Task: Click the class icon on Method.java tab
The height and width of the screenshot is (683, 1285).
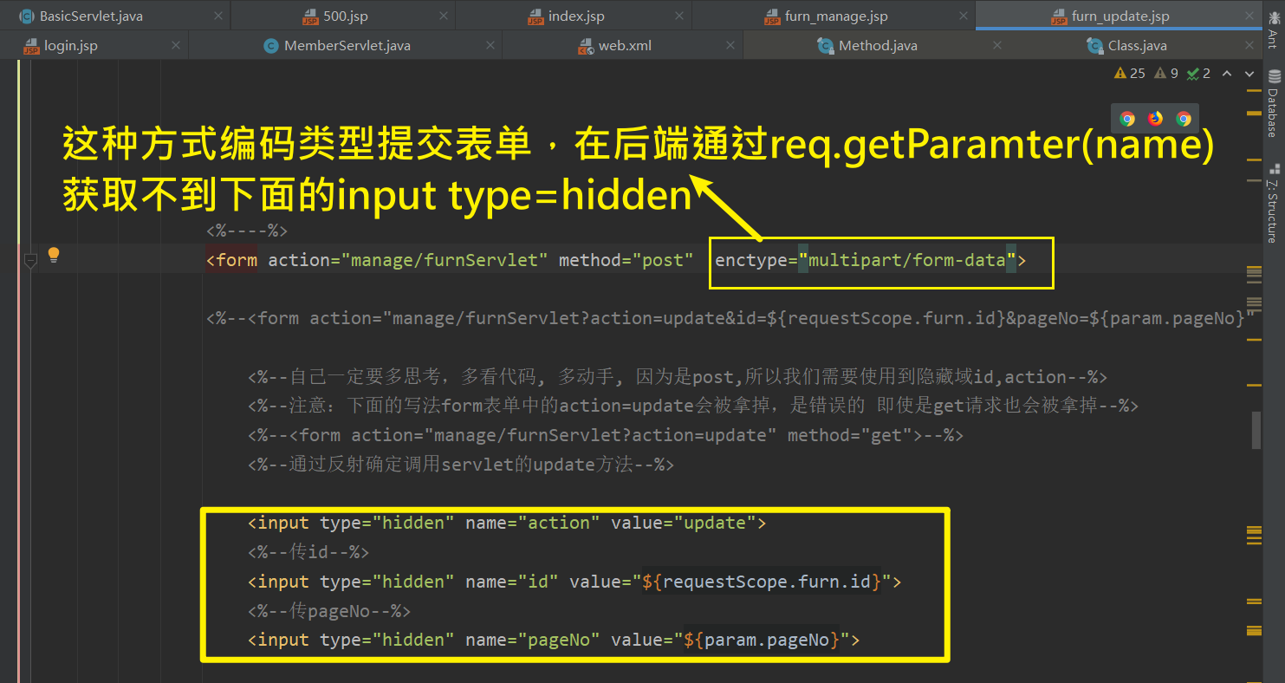Action: tap(826, 45)
